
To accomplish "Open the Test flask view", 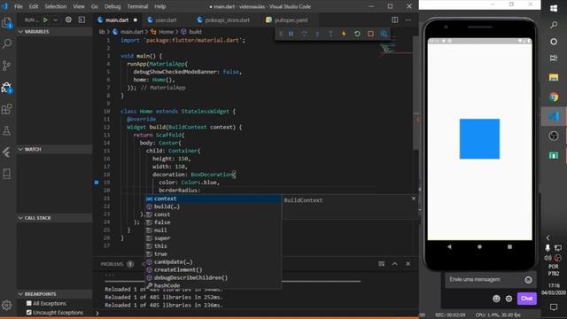I will coord(7,130).
